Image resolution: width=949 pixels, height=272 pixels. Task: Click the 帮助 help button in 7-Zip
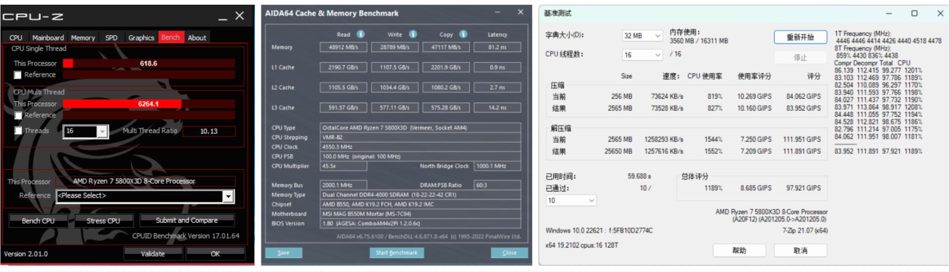[x=739, y=251]
